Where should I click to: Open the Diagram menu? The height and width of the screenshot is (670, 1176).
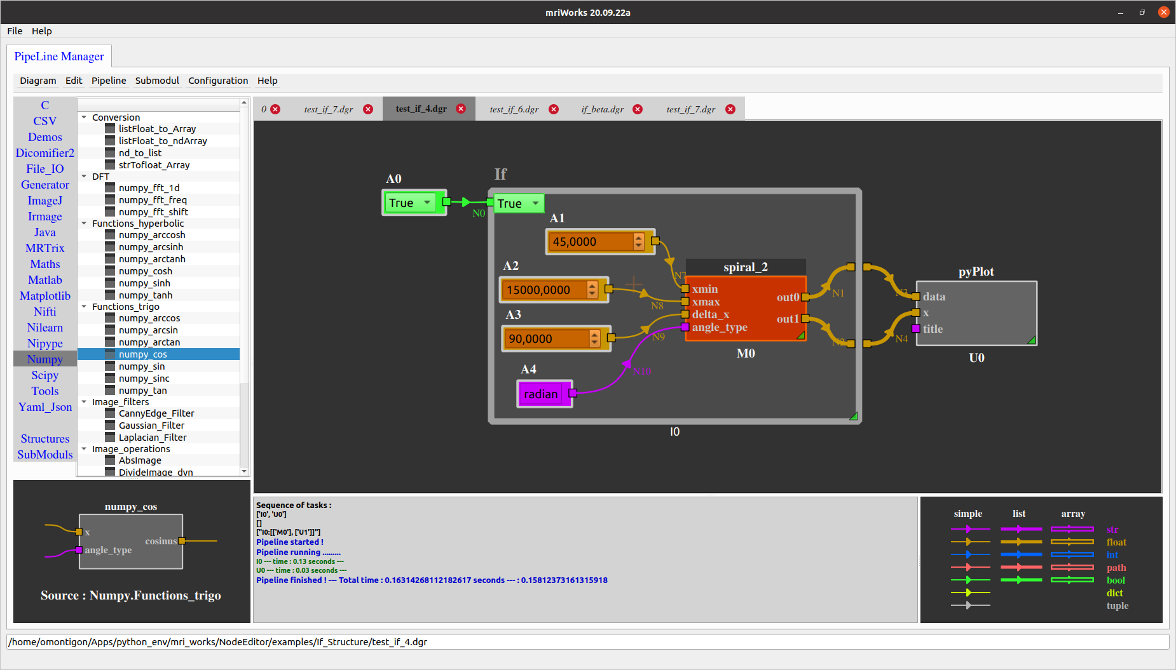coord(38,81)
